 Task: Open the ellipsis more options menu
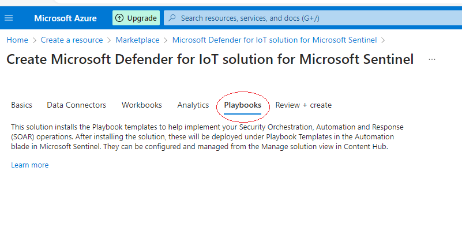432,59
